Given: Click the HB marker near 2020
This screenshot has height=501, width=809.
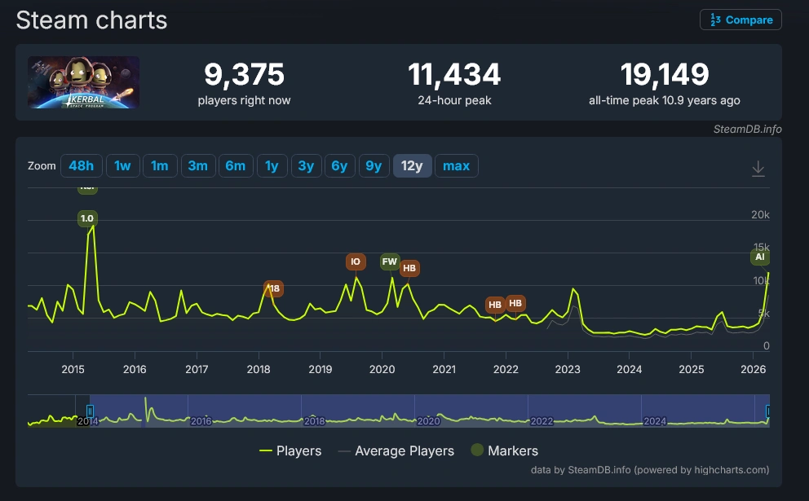Looking at the screenshot, I should pos(409,268).
